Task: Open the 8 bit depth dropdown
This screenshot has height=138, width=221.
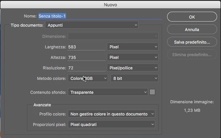Action: (x=134, y=78)
